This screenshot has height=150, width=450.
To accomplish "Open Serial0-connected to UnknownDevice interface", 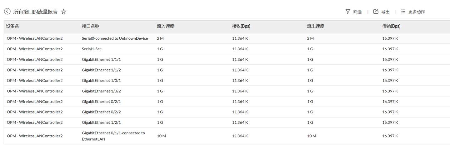I will point(115,38).
